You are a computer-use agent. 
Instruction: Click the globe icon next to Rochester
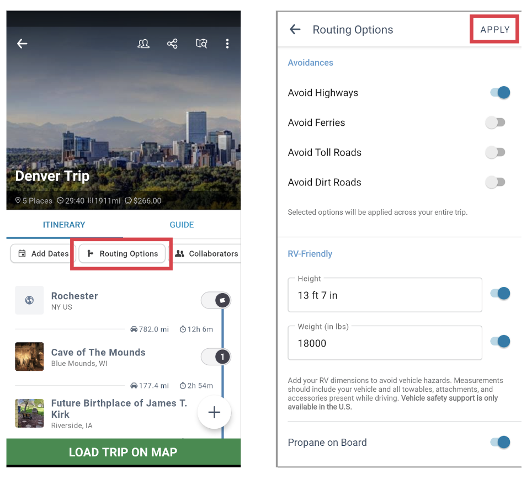click(29, 300)
